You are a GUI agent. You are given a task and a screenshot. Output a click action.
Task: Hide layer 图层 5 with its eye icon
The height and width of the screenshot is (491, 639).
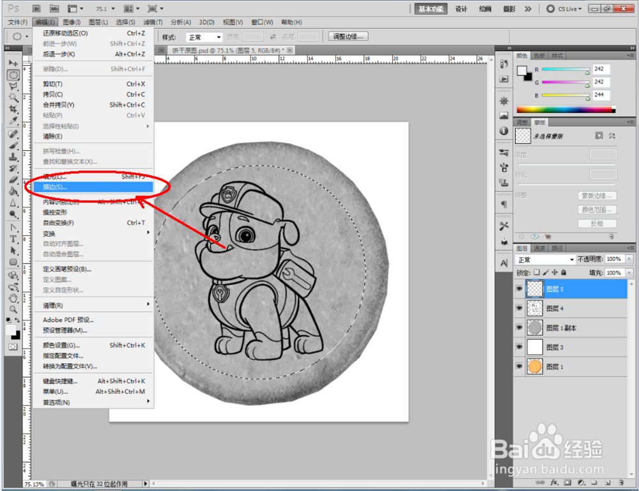coord(519,289)
